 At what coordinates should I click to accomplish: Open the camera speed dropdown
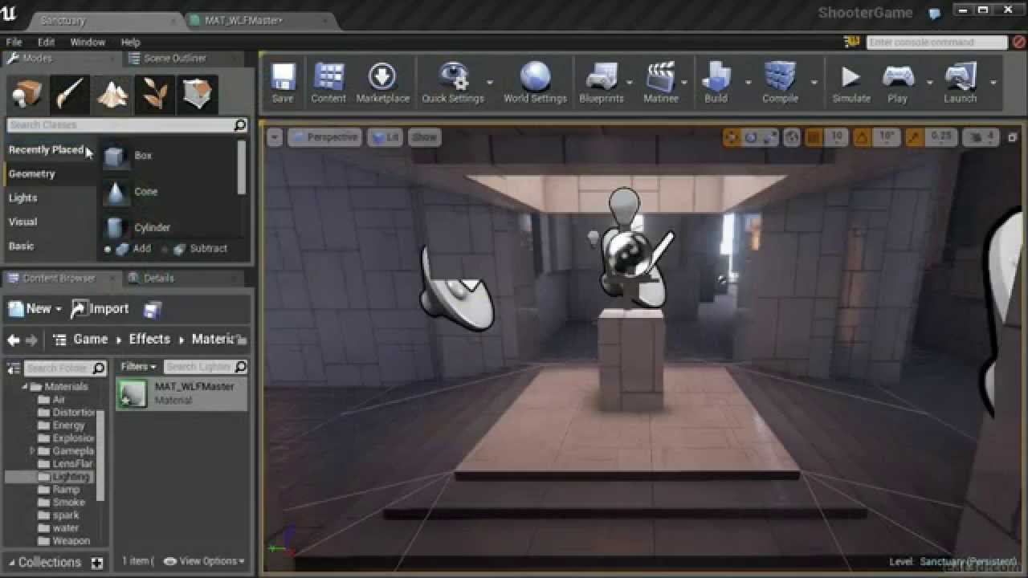980,137
